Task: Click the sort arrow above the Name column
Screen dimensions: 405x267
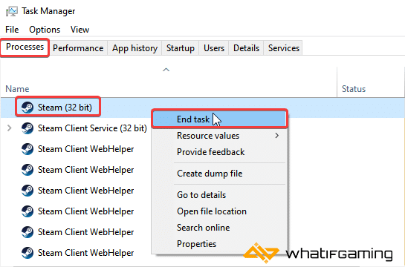Action: point(166,70)
